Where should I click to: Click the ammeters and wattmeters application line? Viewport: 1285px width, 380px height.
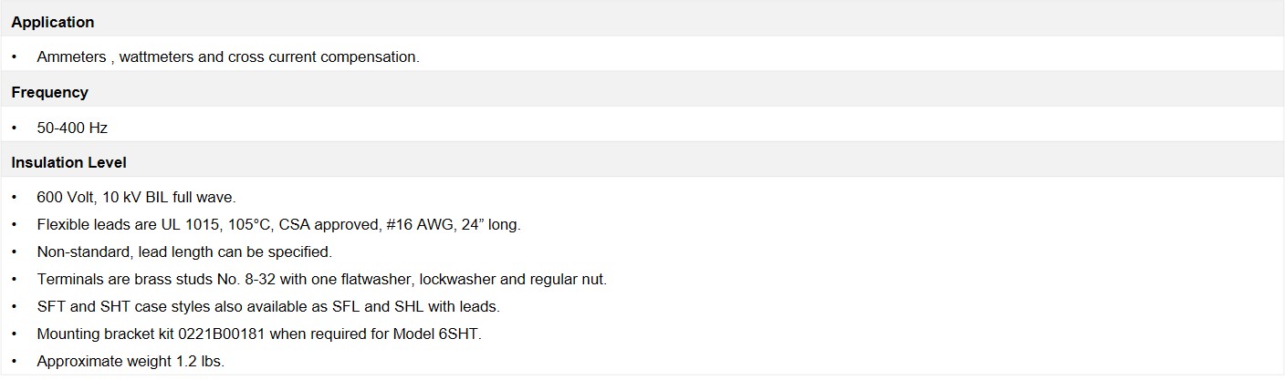[x=228, y=56]
